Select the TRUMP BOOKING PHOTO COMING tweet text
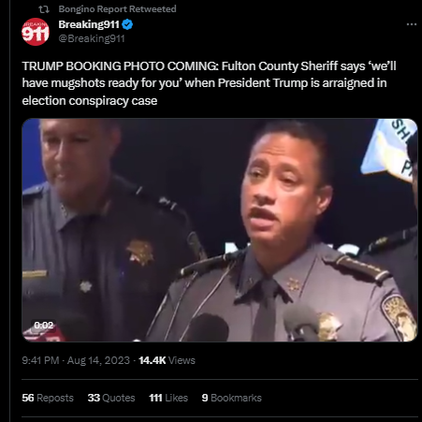422x422 pixels. [x=209, y=83]
